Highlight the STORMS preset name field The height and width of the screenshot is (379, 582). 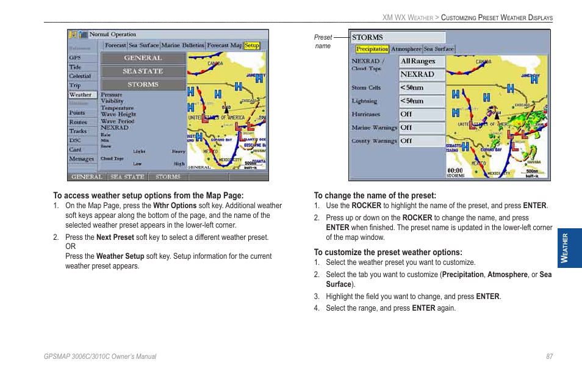[x=398, y=37]
